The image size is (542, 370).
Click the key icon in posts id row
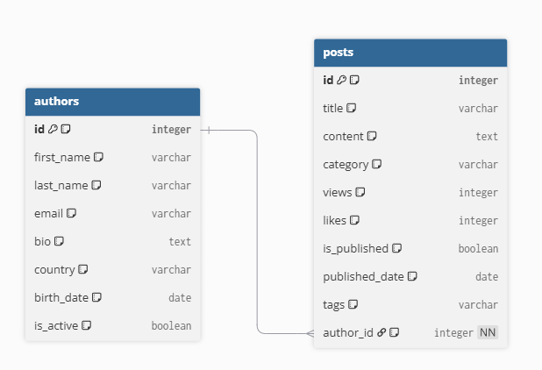coord(342,80)
